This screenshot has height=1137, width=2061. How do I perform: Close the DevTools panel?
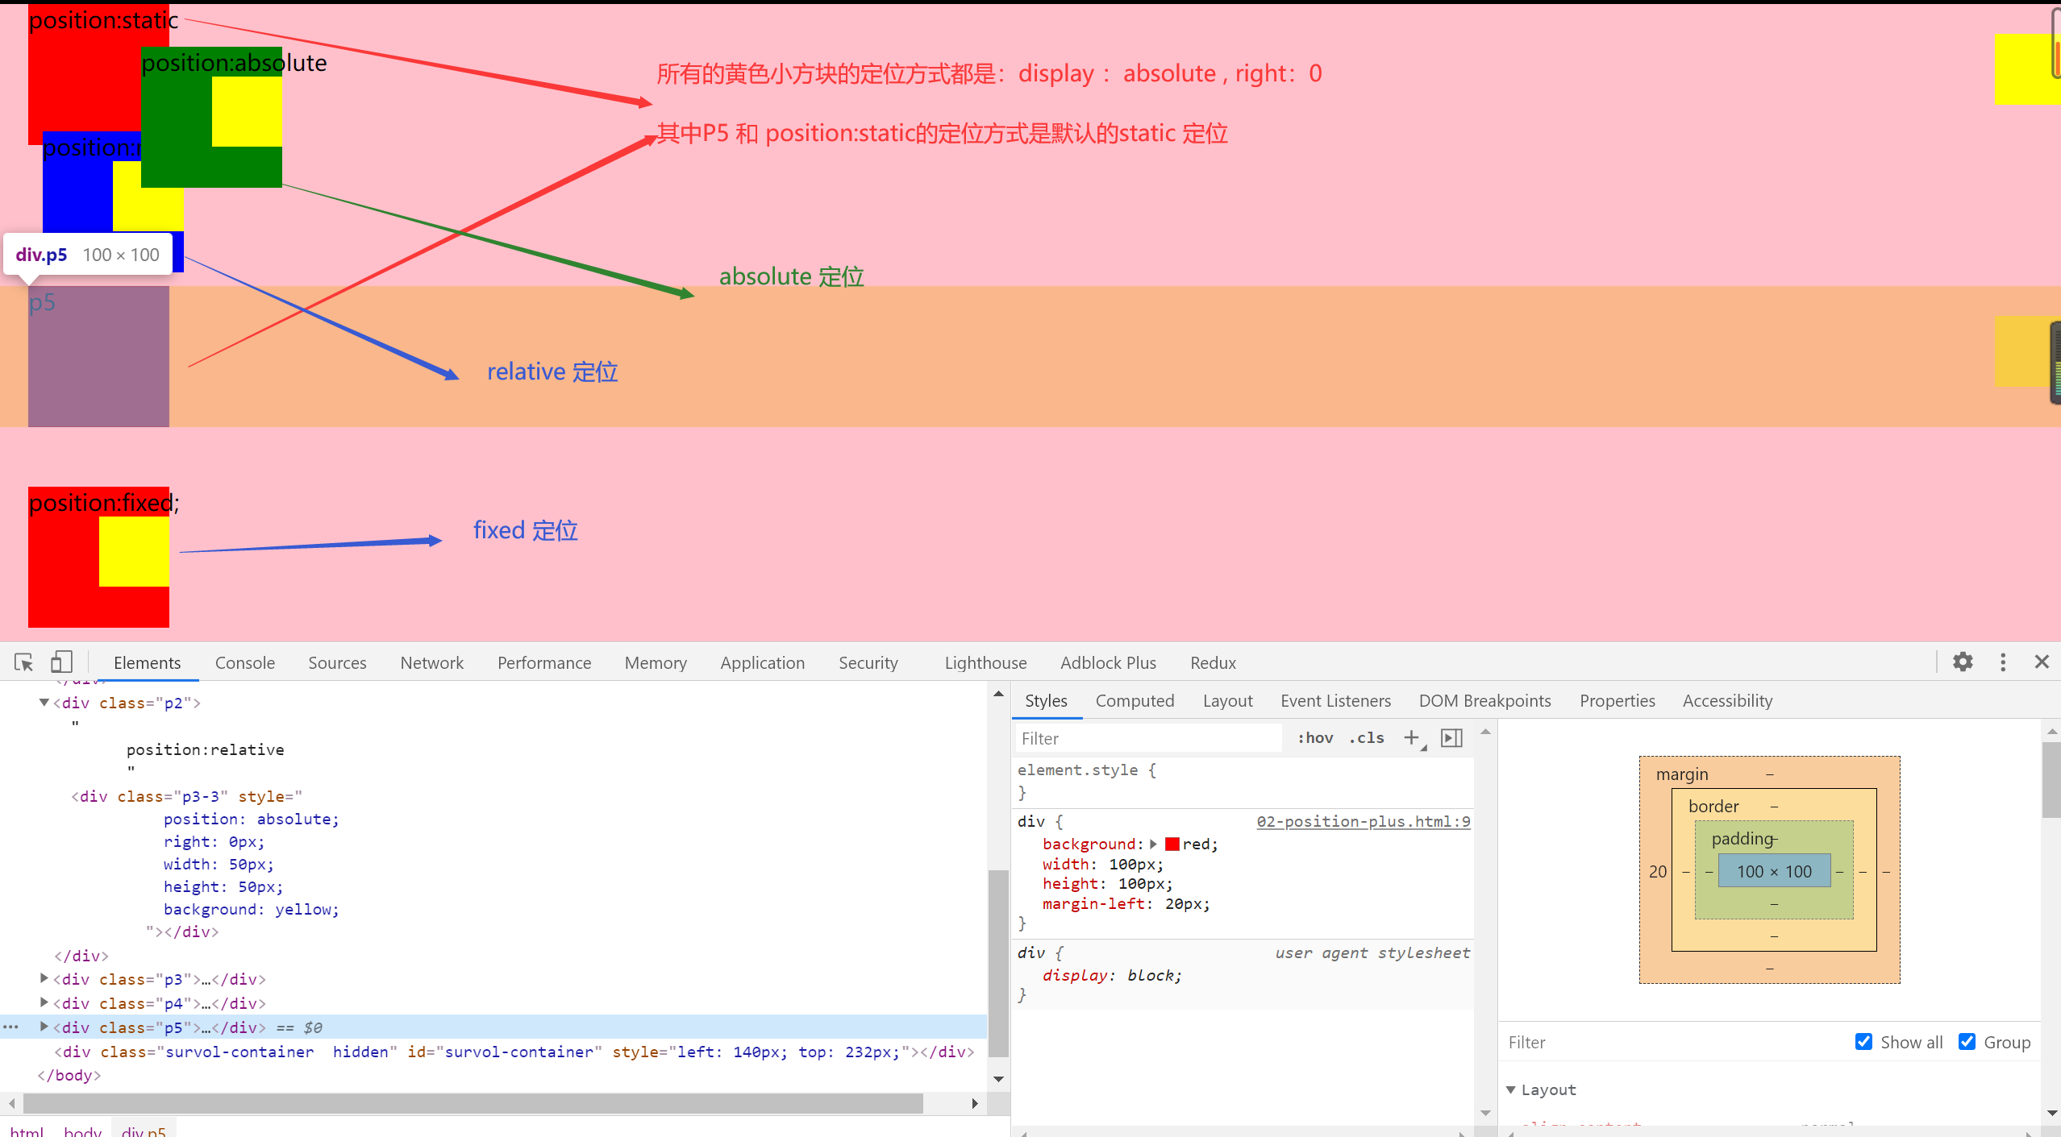(2042, 662)
